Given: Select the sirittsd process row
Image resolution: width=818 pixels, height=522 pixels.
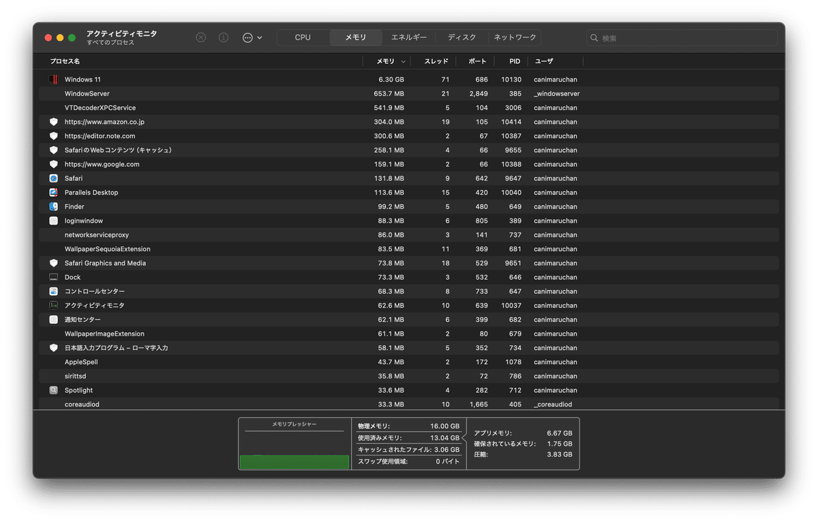Looking at the screenshot, I should [409, 376].
